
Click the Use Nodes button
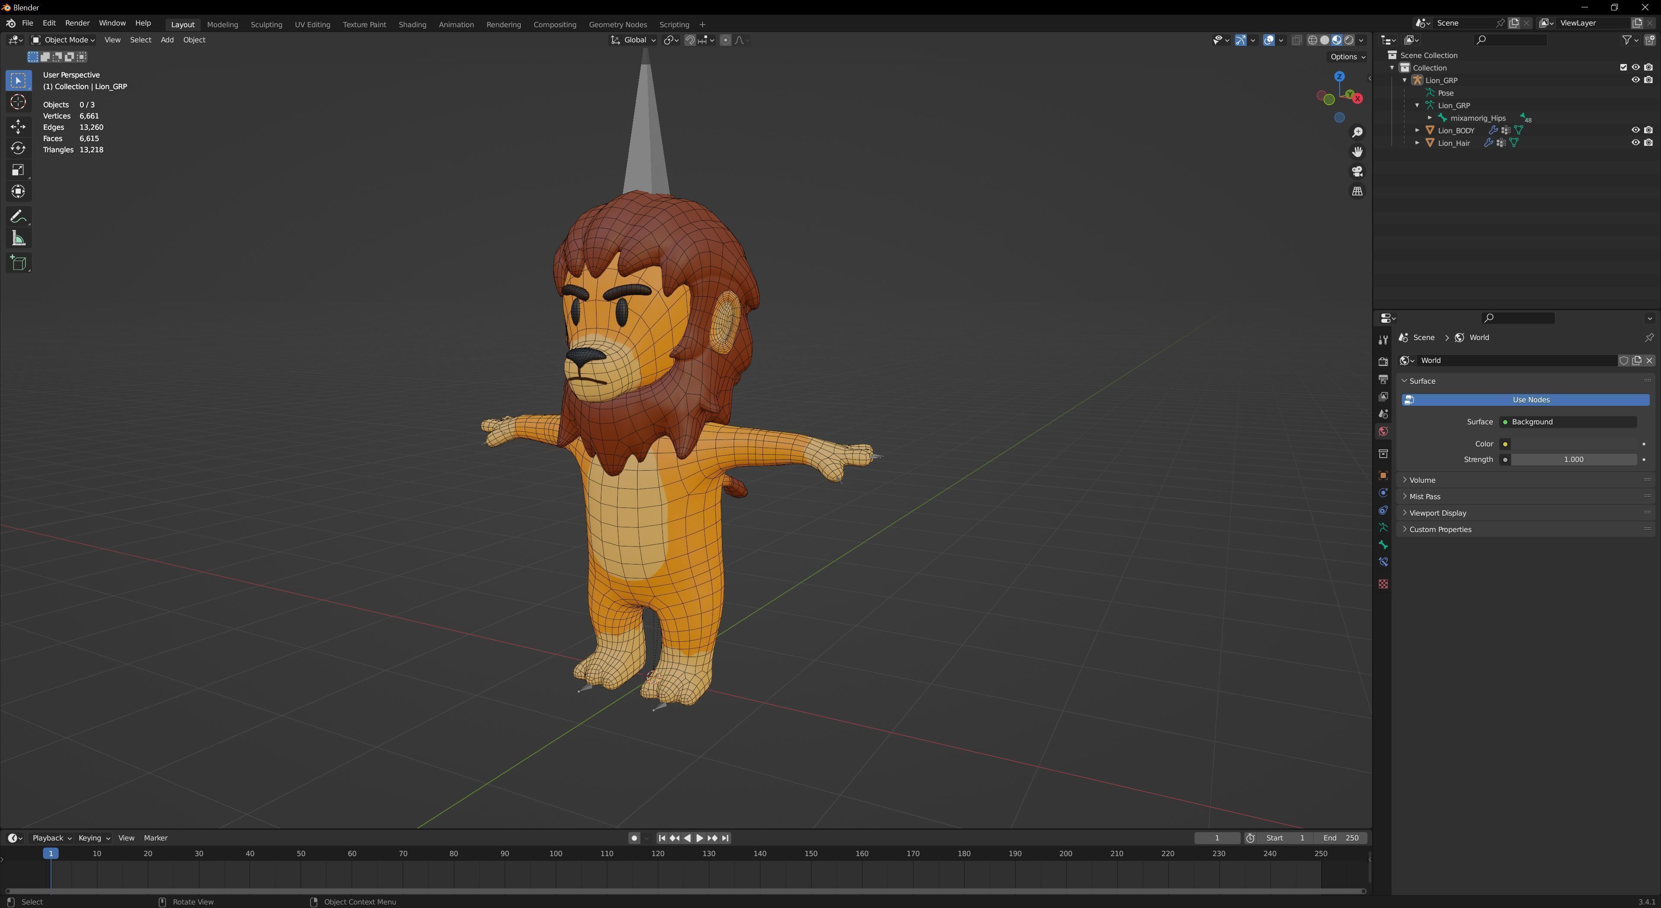tap(1526, 400)
